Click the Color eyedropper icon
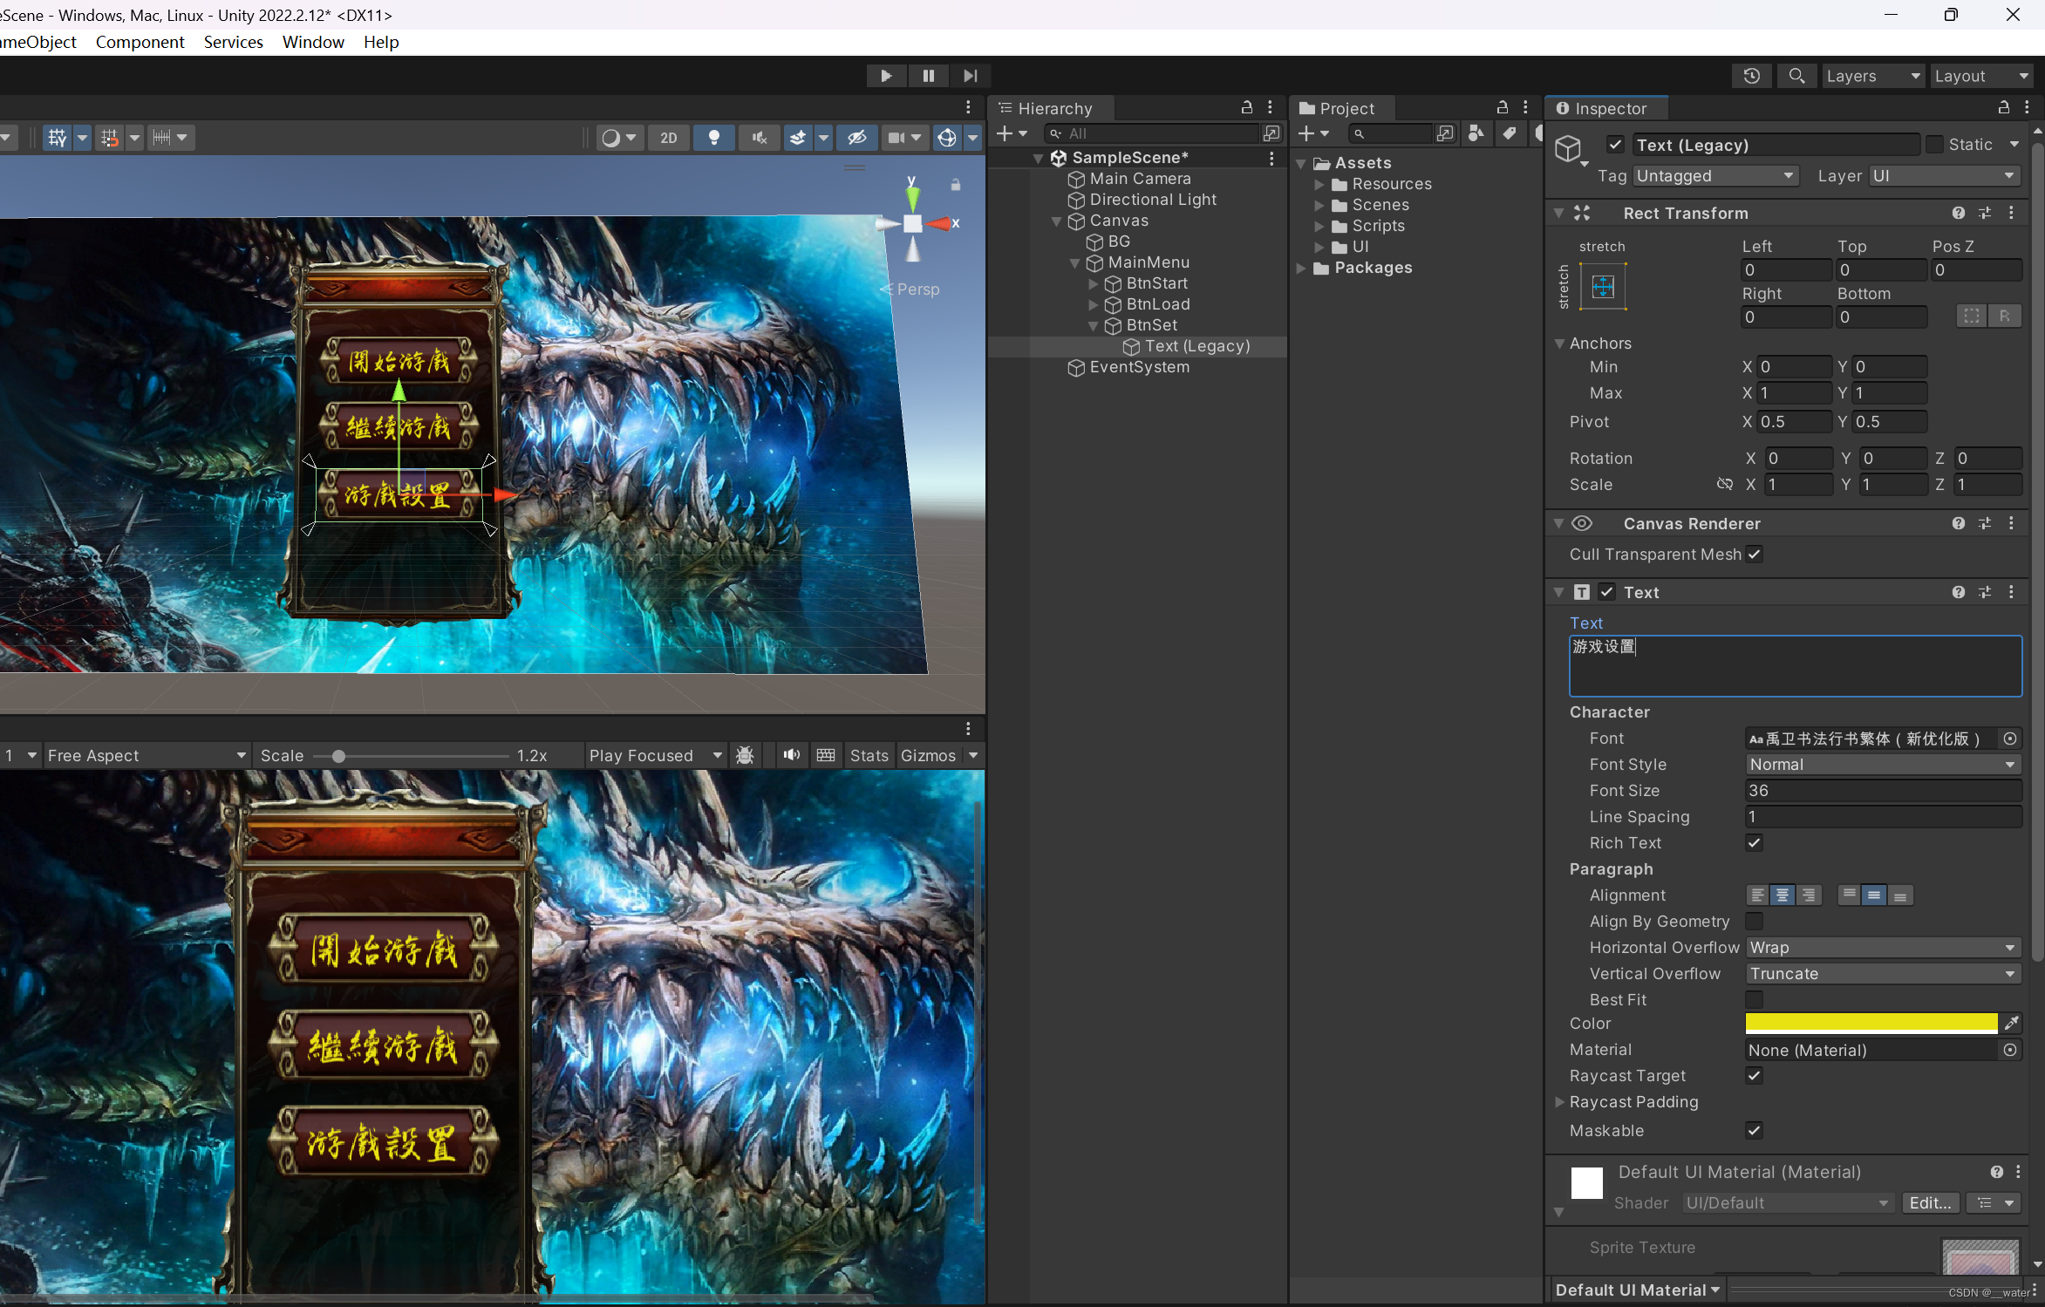 coord(2012,1023)
